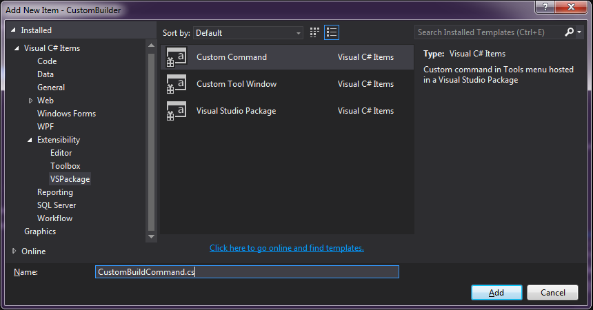The image size is (593, 310).
Task: Open search options dropdown arrow
Action: click(579, 32)
